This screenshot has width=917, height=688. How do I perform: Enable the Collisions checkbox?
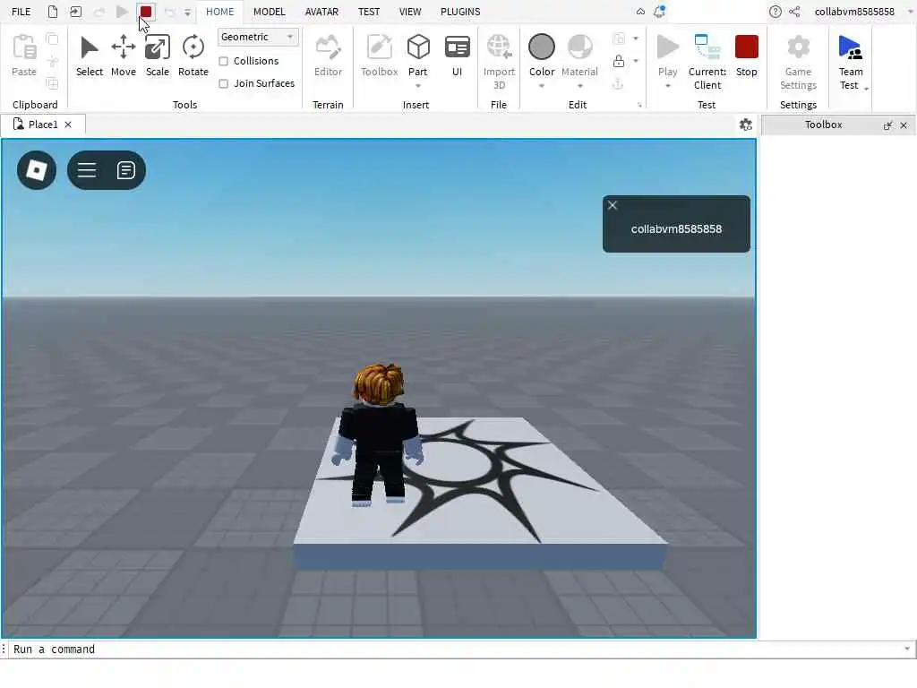[223, 61]
